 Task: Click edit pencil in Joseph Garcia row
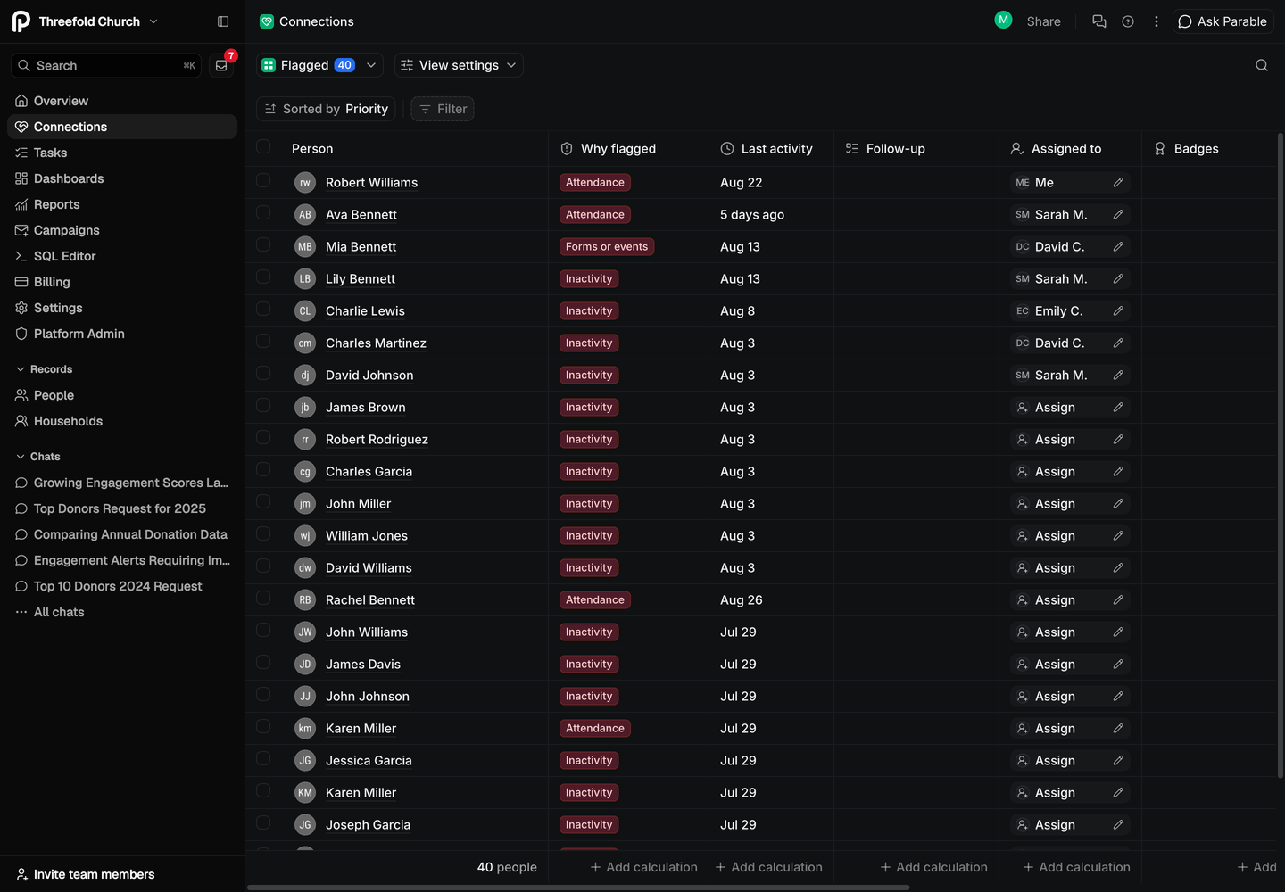pyautogui.click(x=1118, y=824)
